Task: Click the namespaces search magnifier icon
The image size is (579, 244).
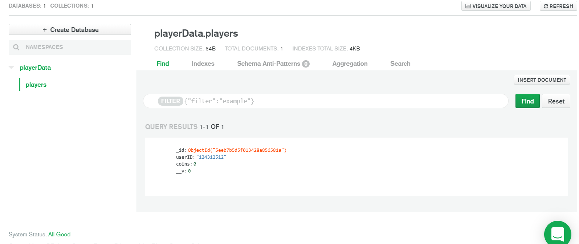Action: (x=16, y=47)
